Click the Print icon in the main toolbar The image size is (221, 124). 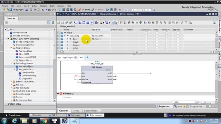pyautogui.click(x=27, y=10)
